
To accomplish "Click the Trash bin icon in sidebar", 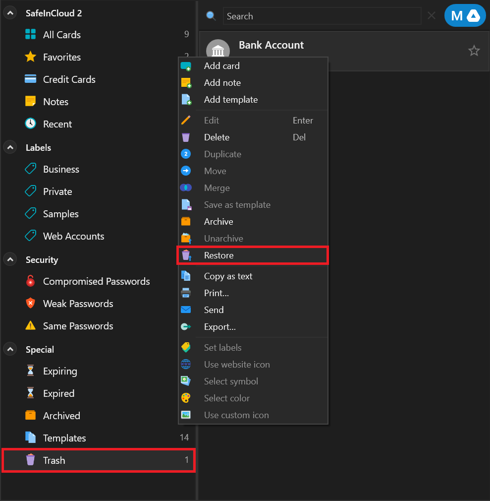I will 30,460.
